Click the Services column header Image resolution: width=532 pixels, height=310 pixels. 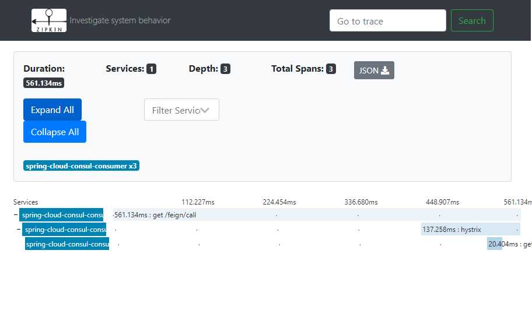click(x=26, y=202)
